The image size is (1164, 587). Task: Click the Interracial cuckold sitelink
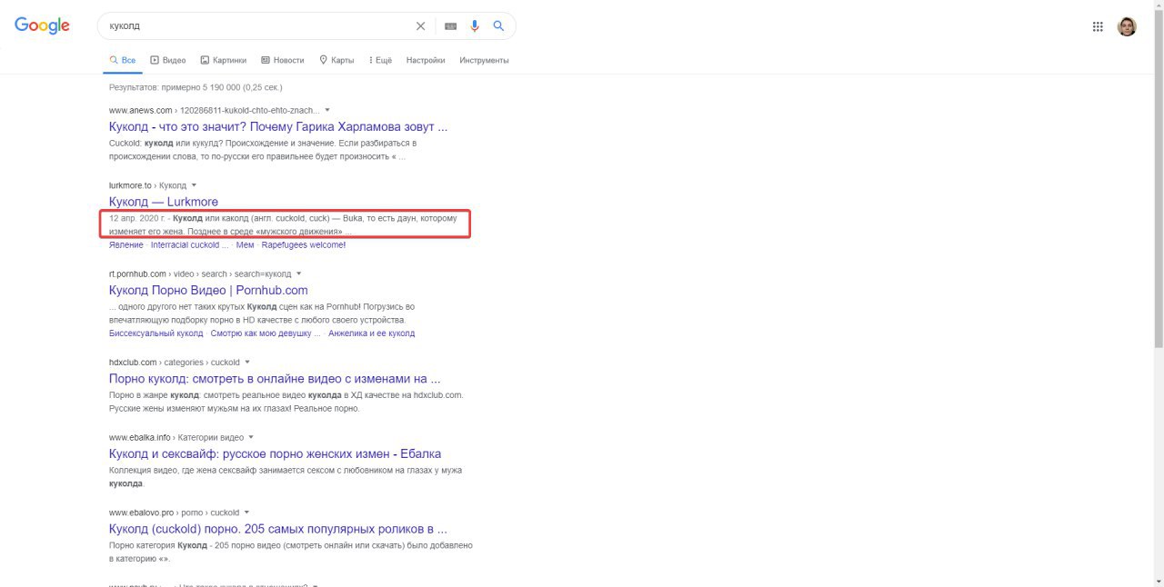[x=189, y=244]
